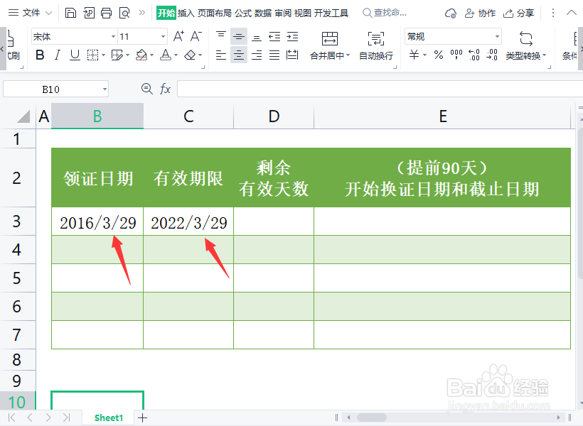This screenshot has width=583, height=426.
Task: Select align left icon
Action: pos(221,55)
